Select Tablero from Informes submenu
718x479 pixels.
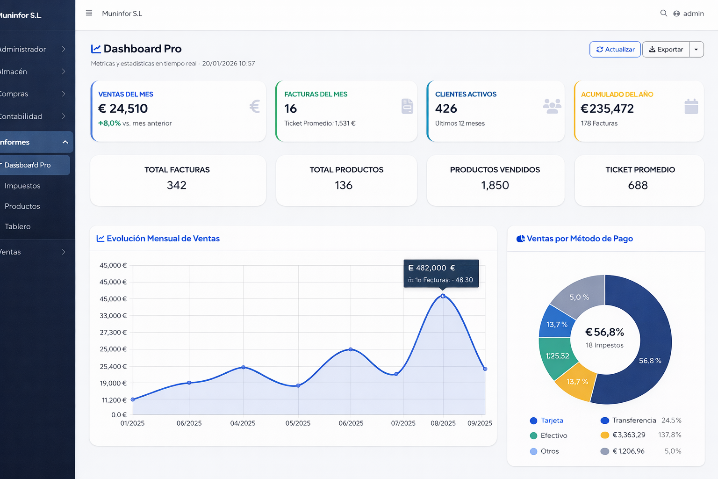[18, 226]
